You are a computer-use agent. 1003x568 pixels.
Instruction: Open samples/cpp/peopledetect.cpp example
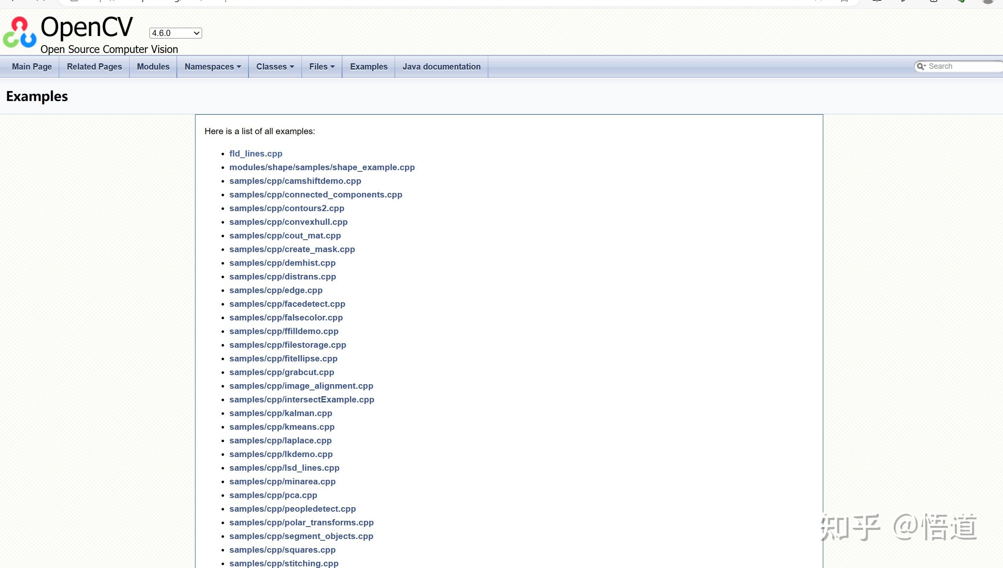pyautogui.click(x=292, y=509)
